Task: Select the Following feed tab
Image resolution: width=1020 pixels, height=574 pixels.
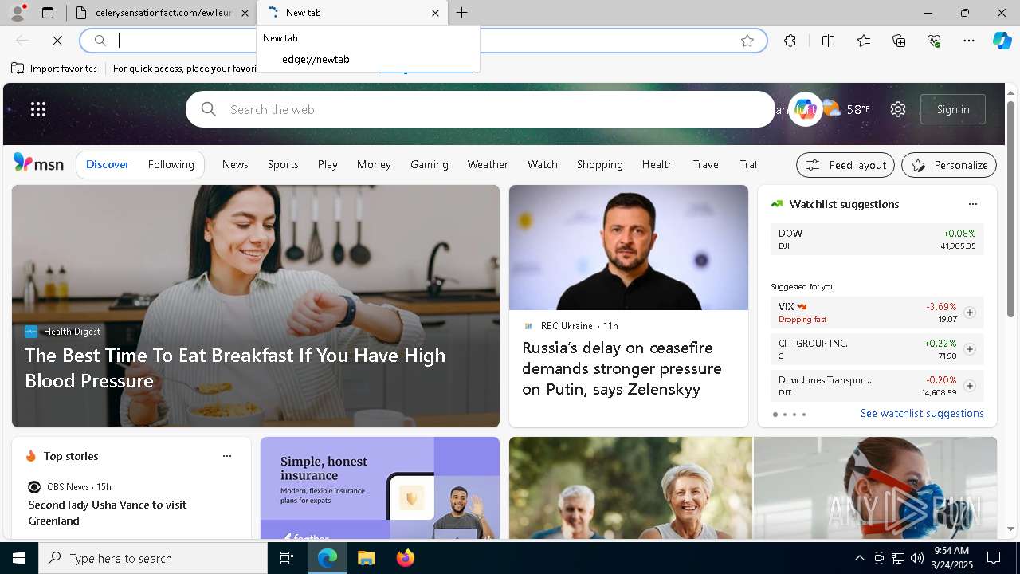Action: point(171,164)
